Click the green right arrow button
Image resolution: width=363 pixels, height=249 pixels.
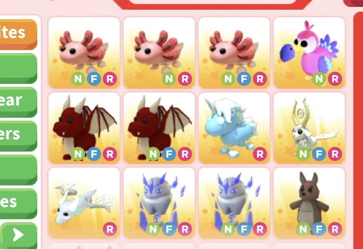19,236
